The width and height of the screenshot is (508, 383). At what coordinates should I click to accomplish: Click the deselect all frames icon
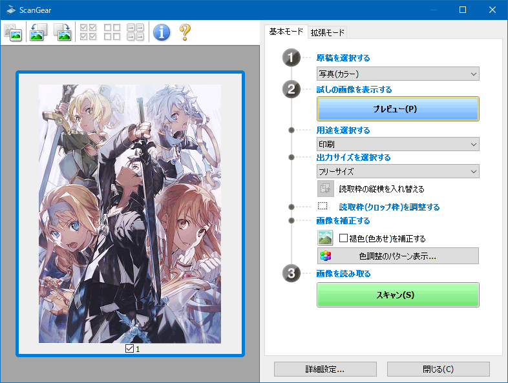(112, 32)
